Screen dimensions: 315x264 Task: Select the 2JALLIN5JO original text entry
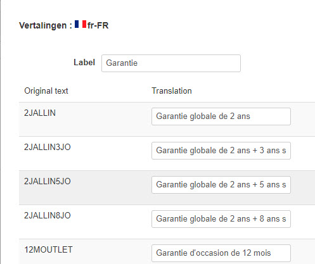point(48,182)
